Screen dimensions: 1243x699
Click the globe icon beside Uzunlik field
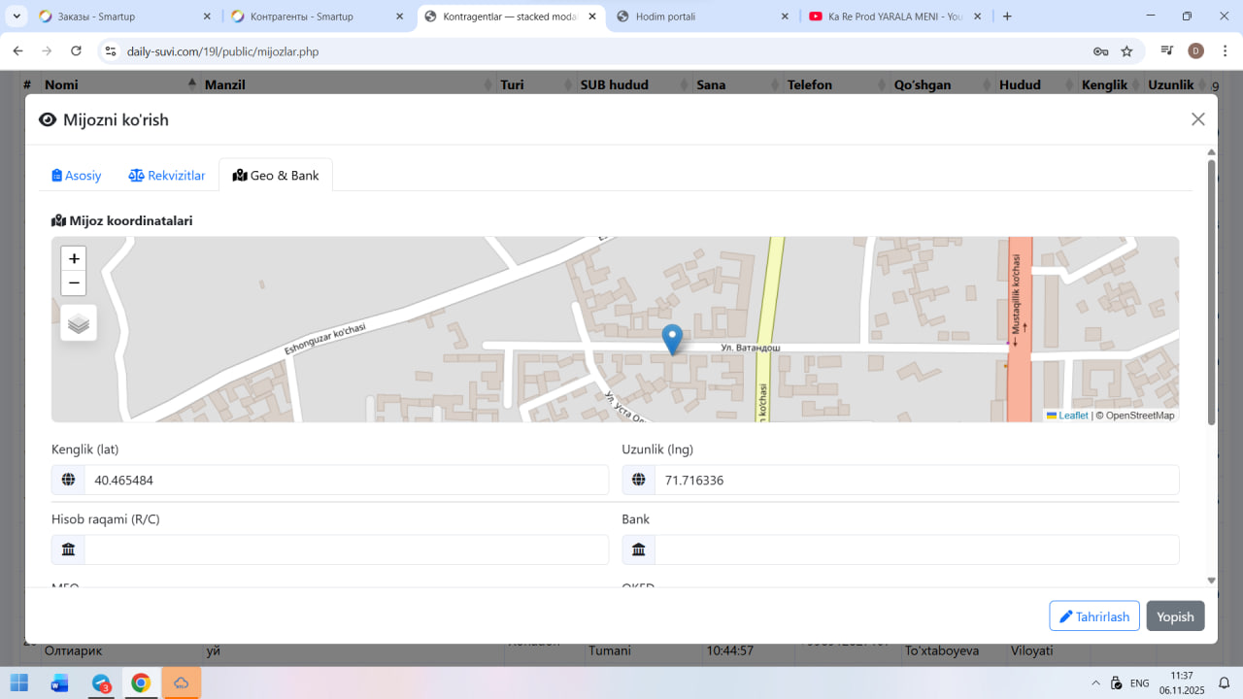tap(639, 480)
